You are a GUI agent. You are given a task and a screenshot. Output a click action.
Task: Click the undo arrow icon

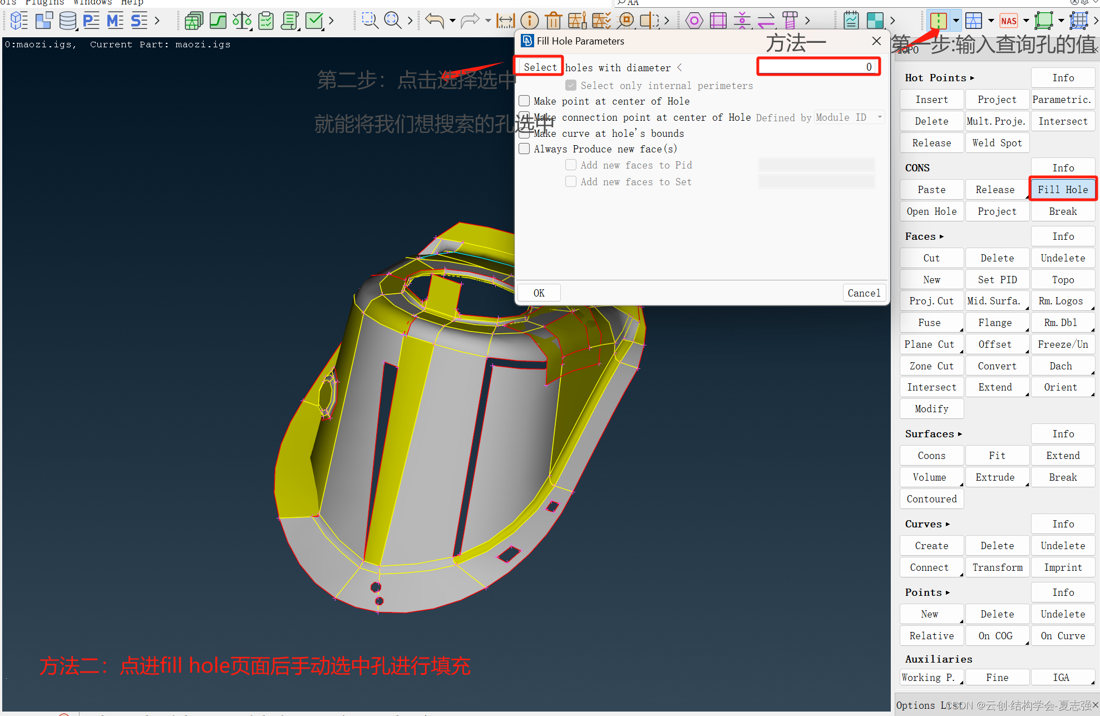point(435,21)
